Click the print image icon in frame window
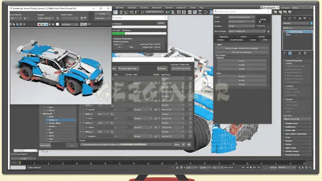Image resolution: width=322 pixels, height=181 pixels. [21, 24]
